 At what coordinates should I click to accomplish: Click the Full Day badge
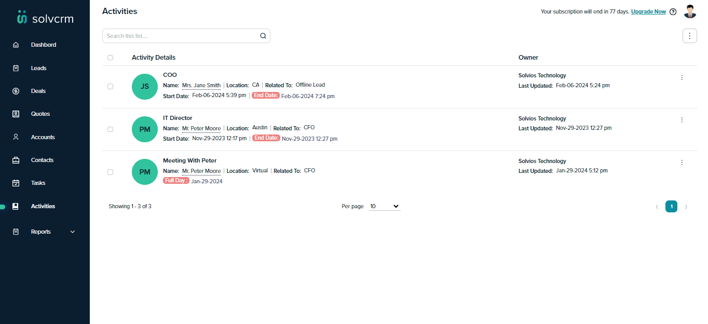(176, 181)
